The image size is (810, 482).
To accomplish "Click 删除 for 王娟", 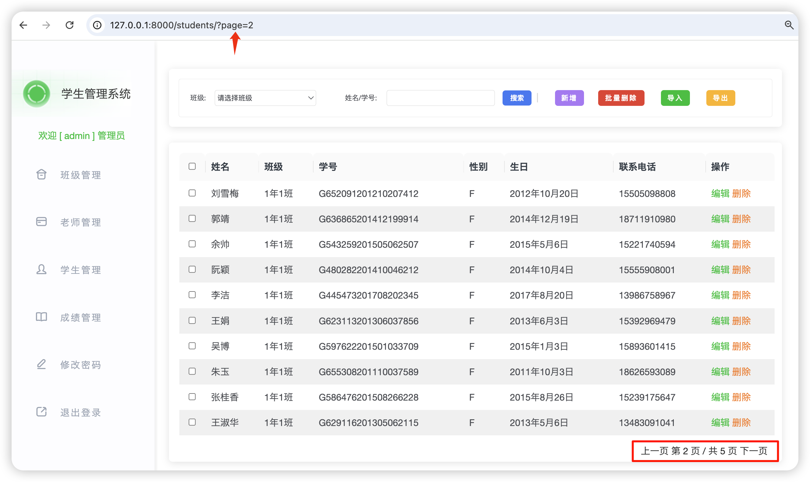I will pyautogui.click(x=741, y=321).
